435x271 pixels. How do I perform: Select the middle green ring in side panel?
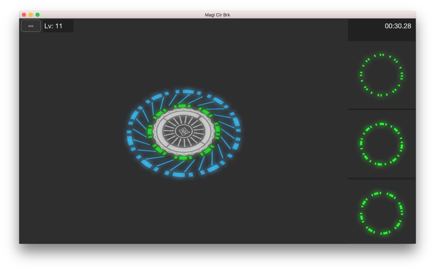coord(382,144)
